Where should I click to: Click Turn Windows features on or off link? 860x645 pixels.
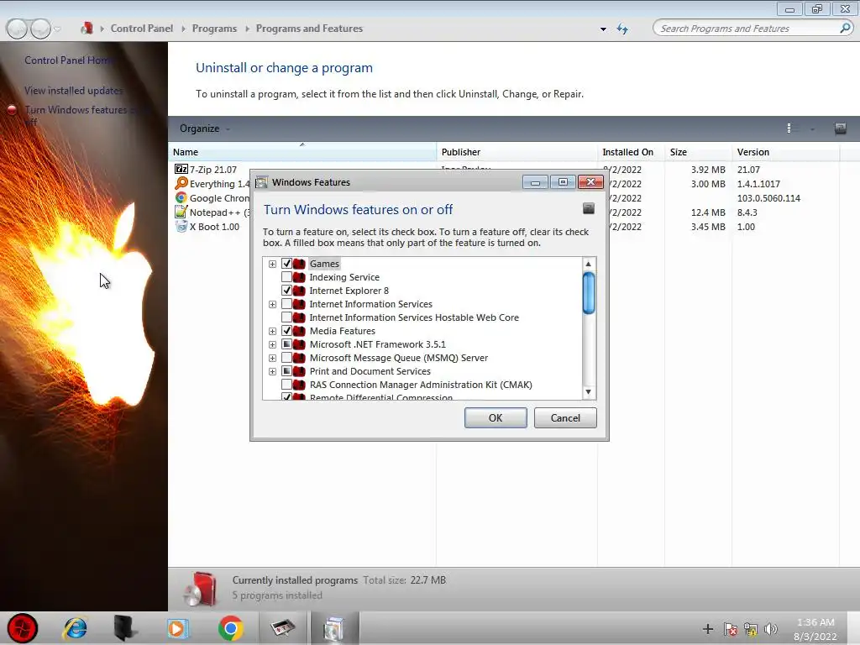click(85, 115)
